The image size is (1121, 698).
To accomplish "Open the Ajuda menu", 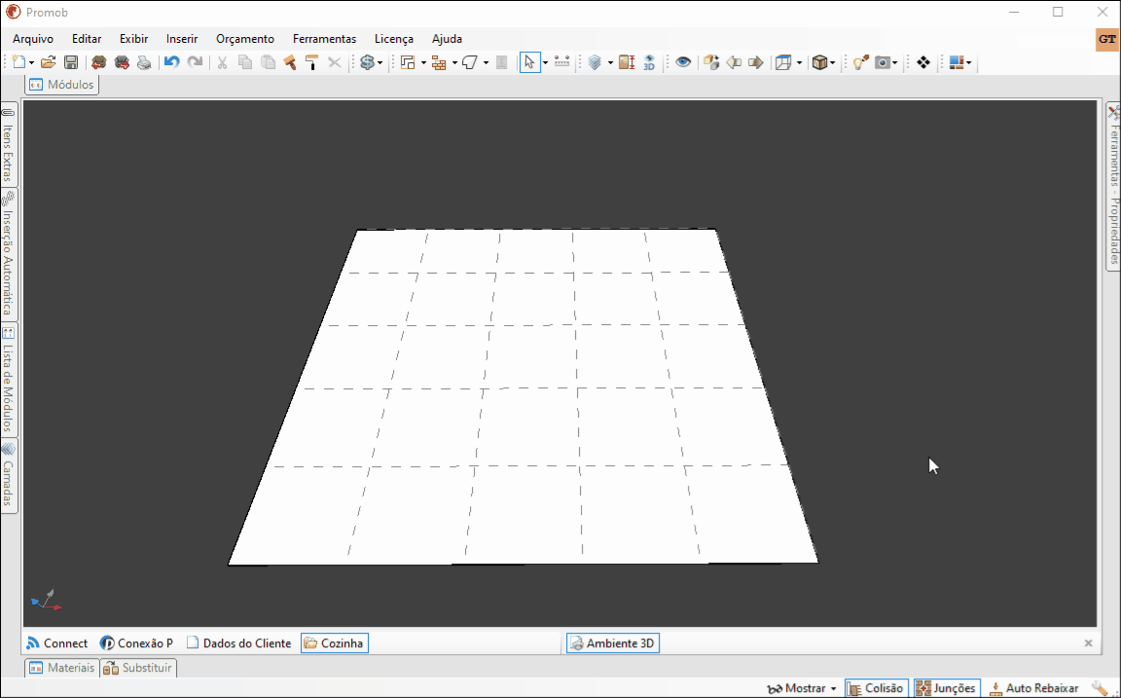I will (x=447, y=39).
